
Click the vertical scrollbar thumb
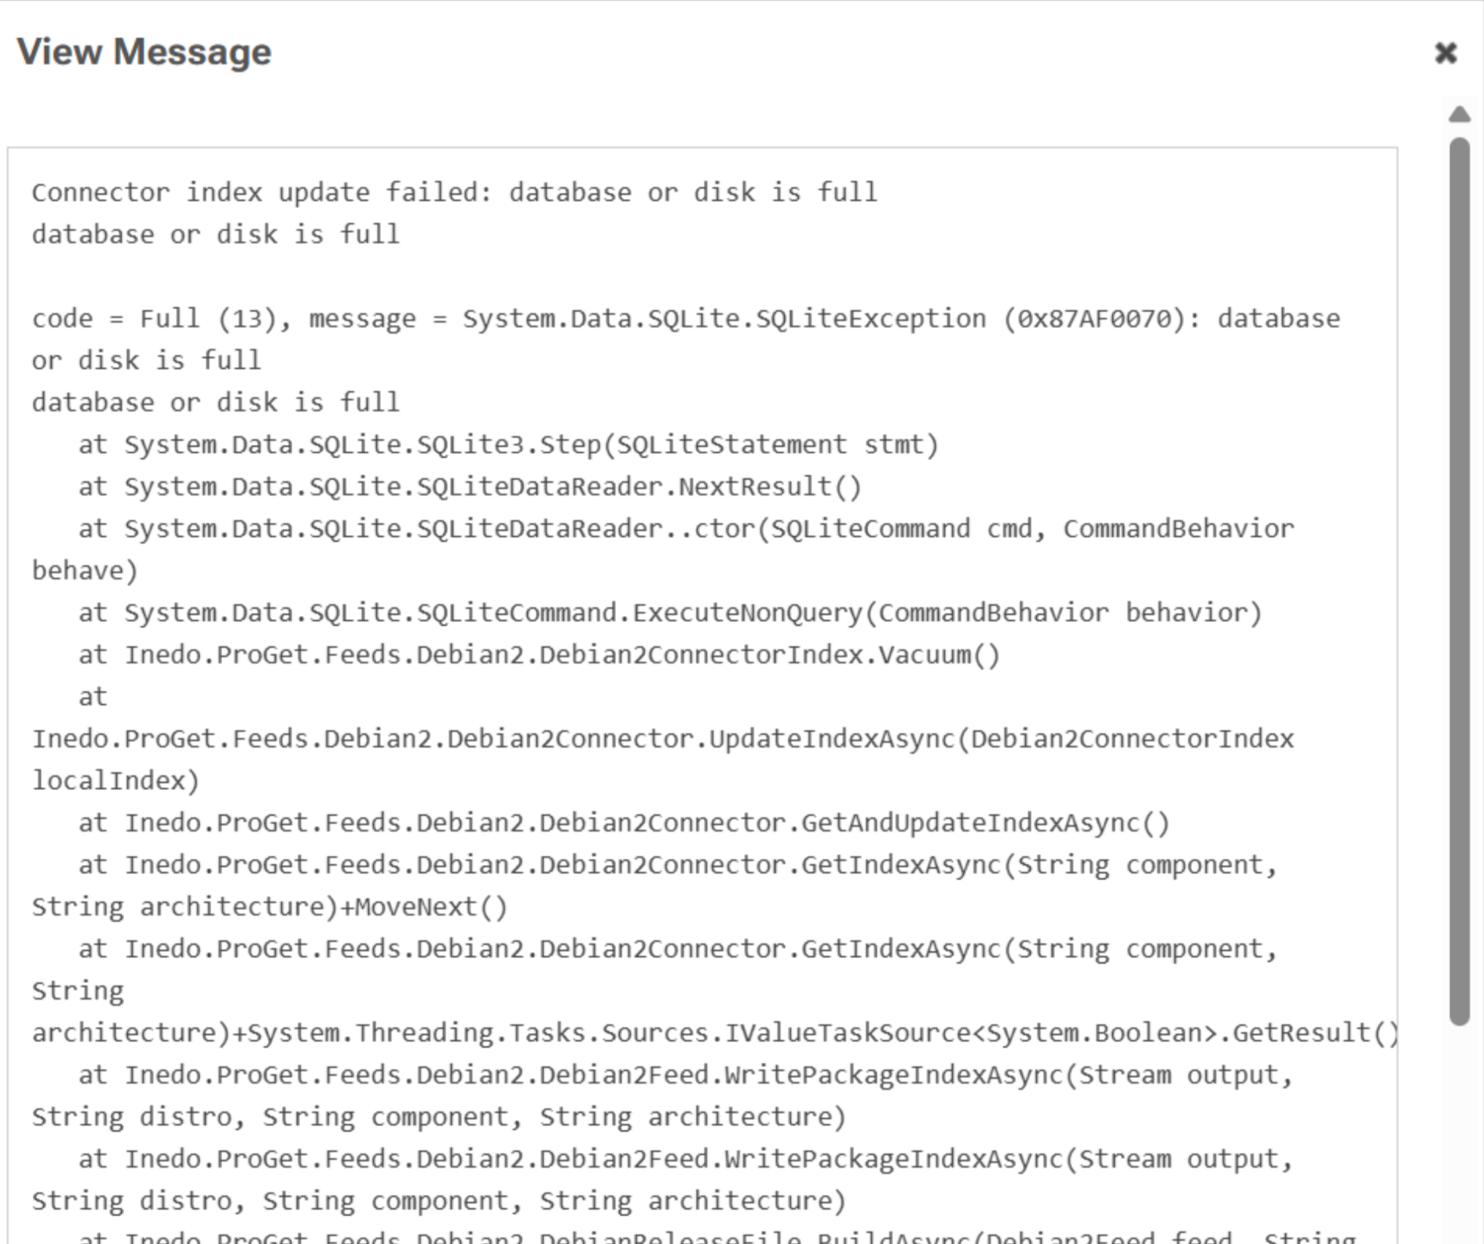click(x=1460, y=581)
